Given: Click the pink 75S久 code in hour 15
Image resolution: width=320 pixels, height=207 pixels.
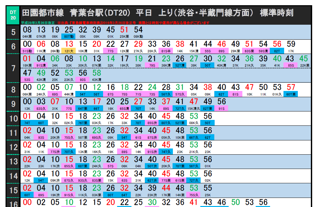Looking at the screenshot, I should [194, 195].
